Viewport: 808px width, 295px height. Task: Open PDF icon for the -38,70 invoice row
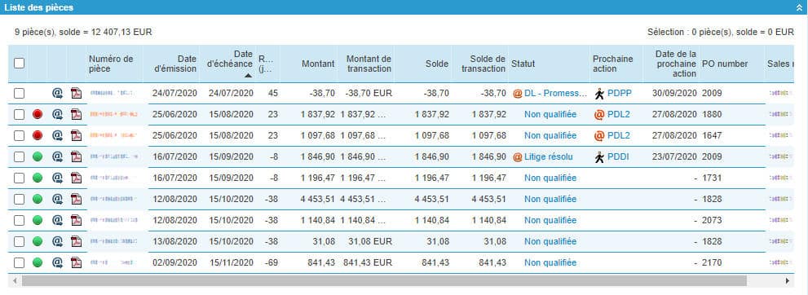[77, 93]
